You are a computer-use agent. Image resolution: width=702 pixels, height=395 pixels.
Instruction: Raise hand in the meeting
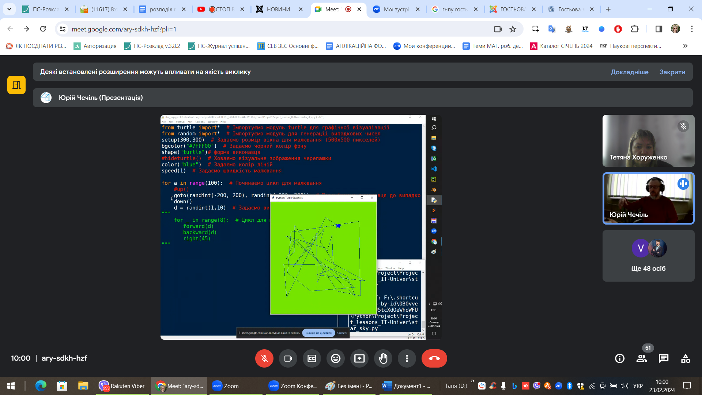coord(383,358)
